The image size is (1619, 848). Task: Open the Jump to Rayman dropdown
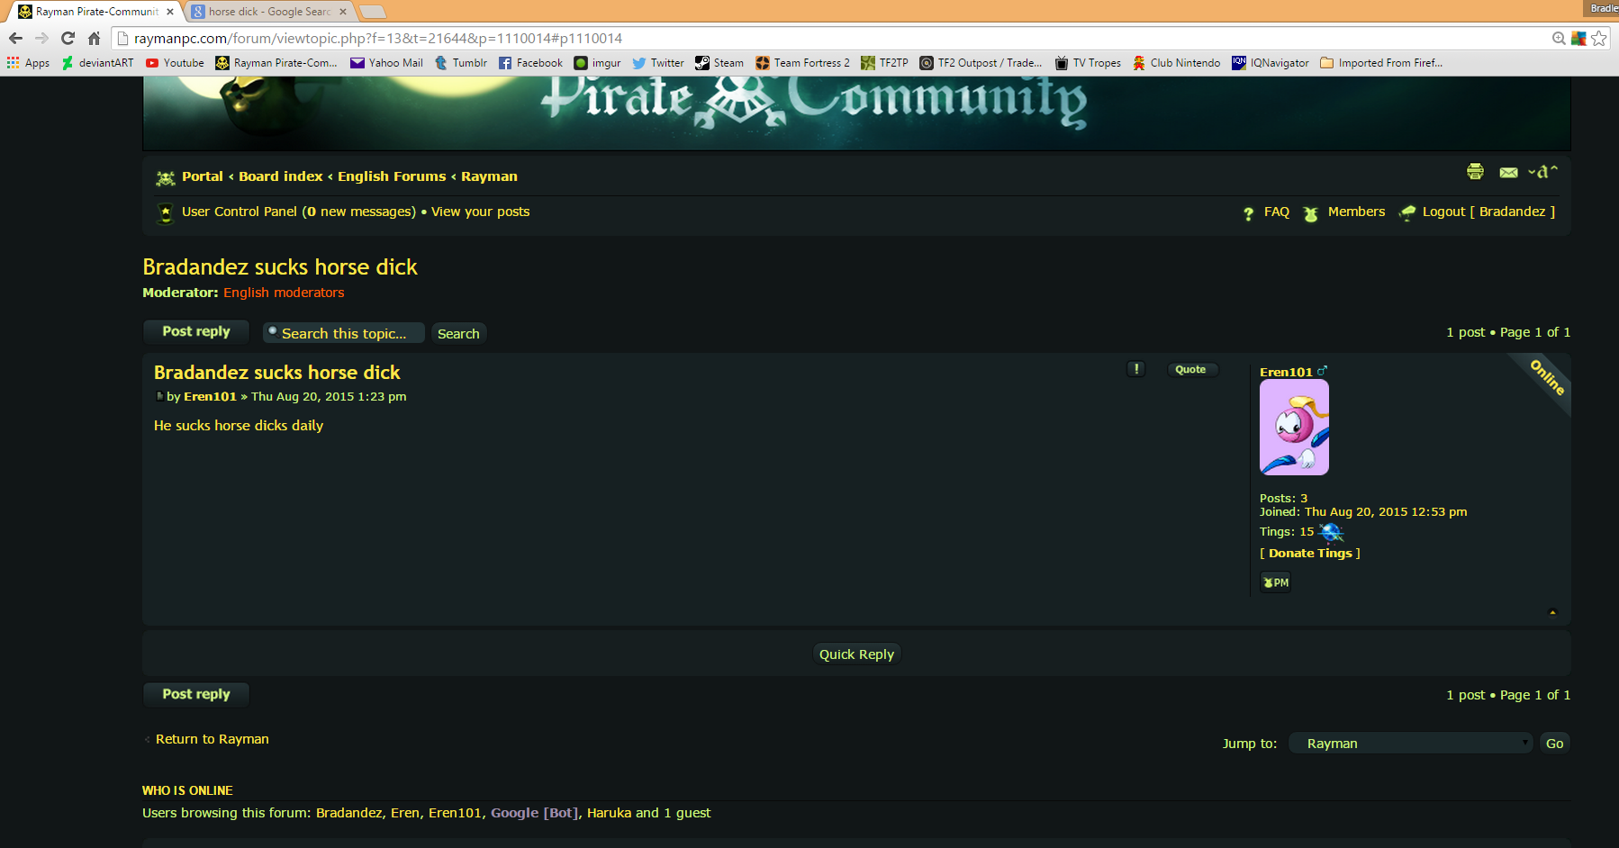[x=1411, y=743]
